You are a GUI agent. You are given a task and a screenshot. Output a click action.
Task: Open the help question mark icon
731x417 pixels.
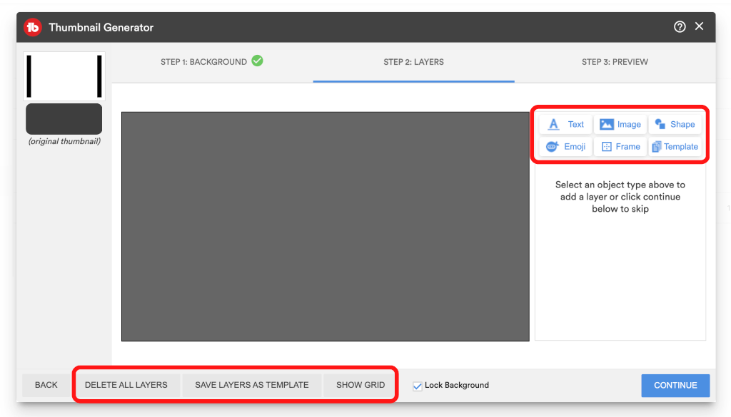pyautogui.click(x=680, y=27)
